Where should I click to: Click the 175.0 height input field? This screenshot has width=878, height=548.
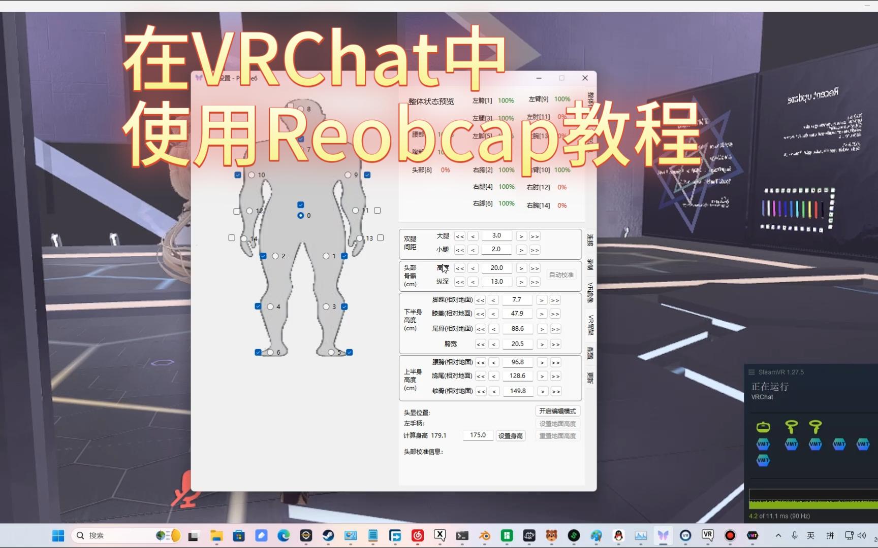(478, 435)
